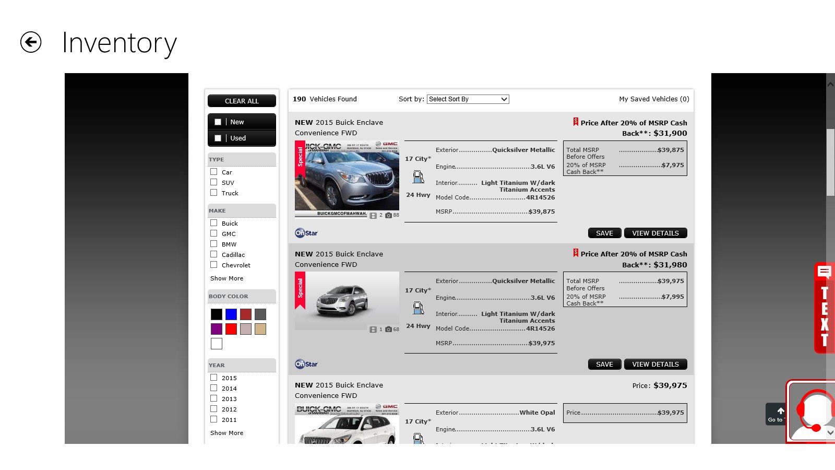The image size is (835, 470).
Task: Open the red TEXT chat widget
Action: (x=825, y=308)
